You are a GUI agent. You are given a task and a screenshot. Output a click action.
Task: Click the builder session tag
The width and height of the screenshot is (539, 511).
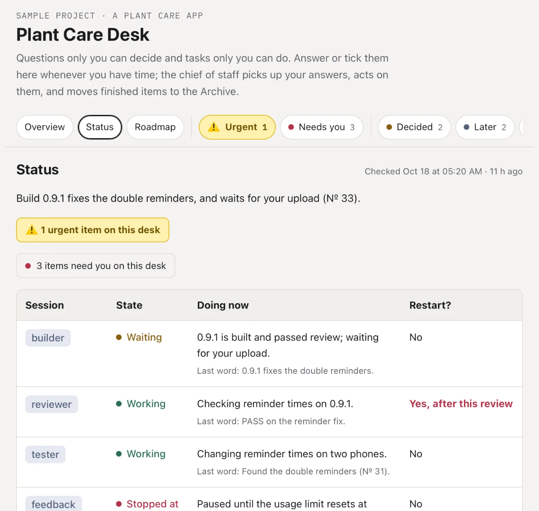point(48,338)
